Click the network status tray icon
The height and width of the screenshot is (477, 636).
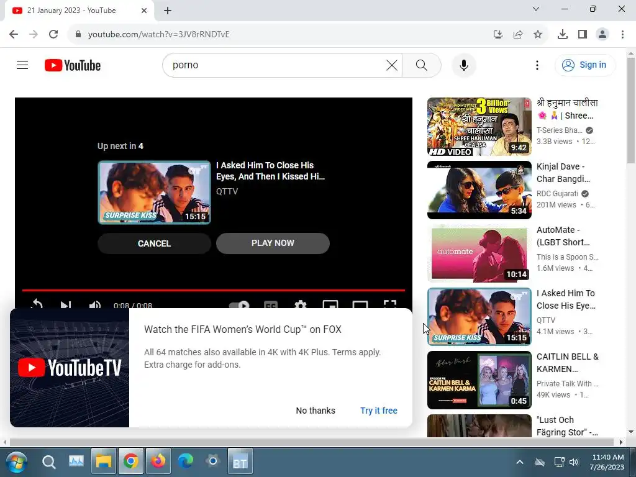coord(560,462)
